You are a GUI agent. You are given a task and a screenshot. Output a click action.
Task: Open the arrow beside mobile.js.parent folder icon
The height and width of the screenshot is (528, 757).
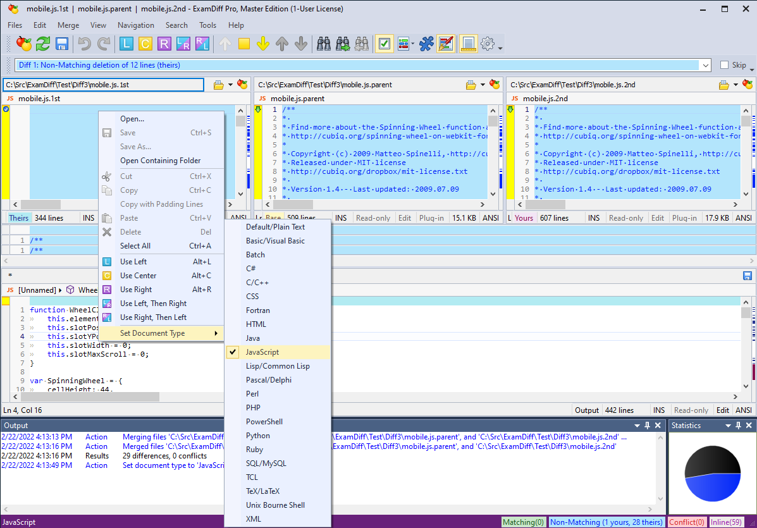483,85
